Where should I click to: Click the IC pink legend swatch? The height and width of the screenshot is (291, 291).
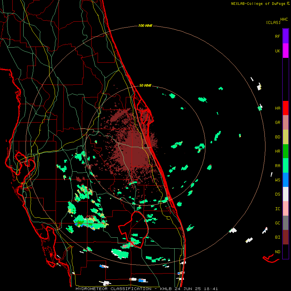click(286, 209)
